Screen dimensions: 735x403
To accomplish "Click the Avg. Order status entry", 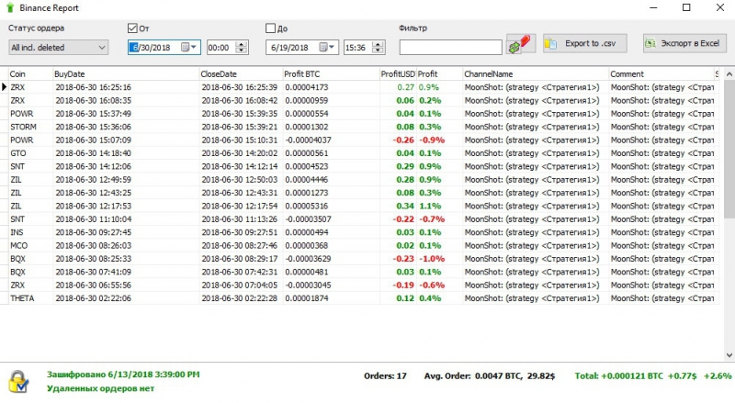I will [x=490, y=375].
